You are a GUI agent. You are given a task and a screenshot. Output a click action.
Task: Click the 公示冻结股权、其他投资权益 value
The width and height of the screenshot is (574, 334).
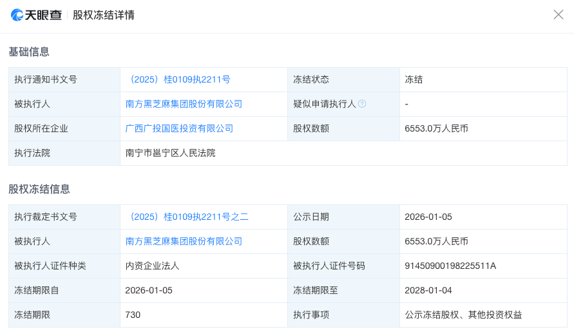click(463, 315)
